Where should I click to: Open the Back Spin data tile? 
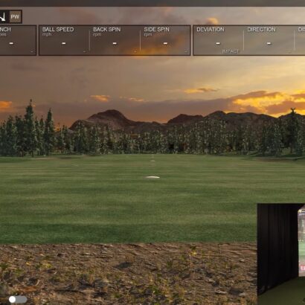click(x=115, y=40)
